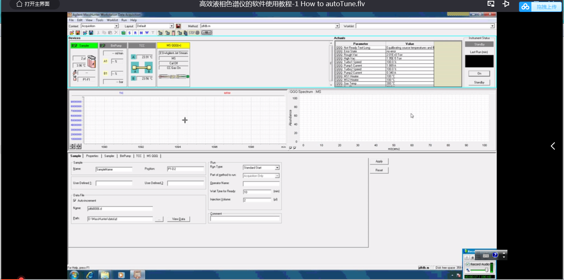The image size is (564, 280).
Task: Open Internet Explorer from the taskbar
Action: [x=89, y=275]
